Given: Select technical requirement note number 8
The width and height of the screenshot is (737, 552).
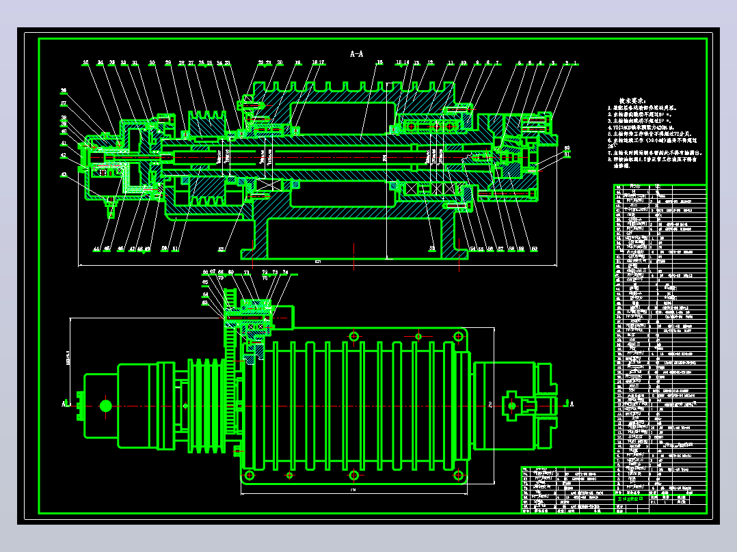Looking at the screenshot, I should pos(652,162).
